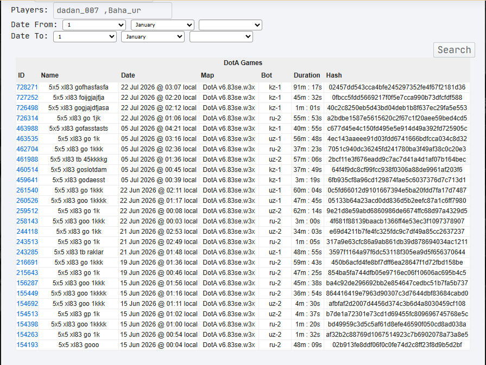Open game ID 215643
486x365 pixels.
point(27,273)
